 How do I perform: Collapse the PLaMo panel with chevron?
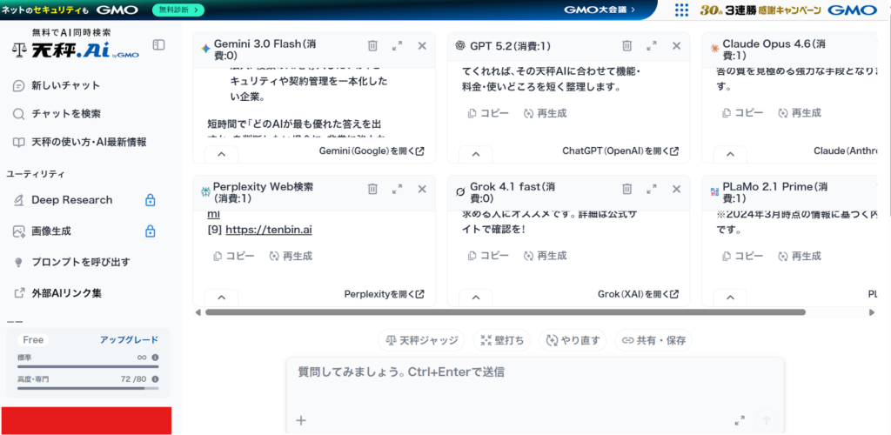[730, 297]
